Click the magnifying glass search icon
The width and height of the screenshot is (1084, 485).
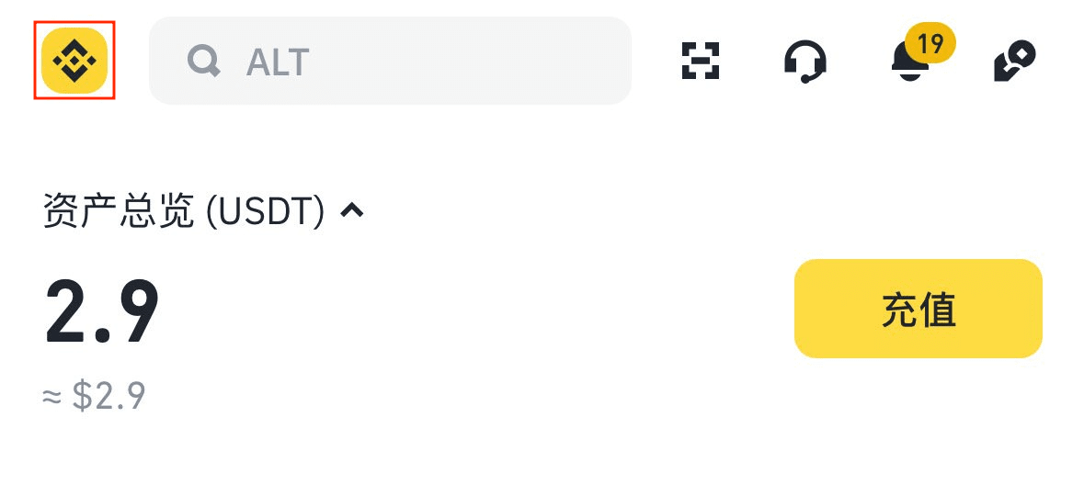[203, 62]
